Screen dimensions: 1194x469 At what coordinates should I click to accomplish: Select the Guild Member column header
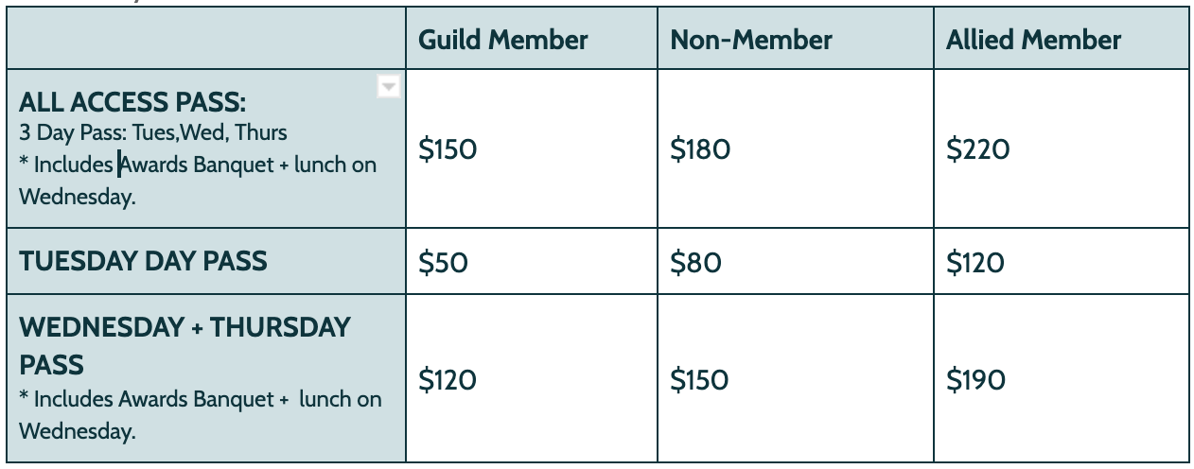coord(503,40)
